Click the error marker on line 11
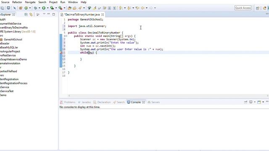Screen dimensions: 269x151 (61, 53)
